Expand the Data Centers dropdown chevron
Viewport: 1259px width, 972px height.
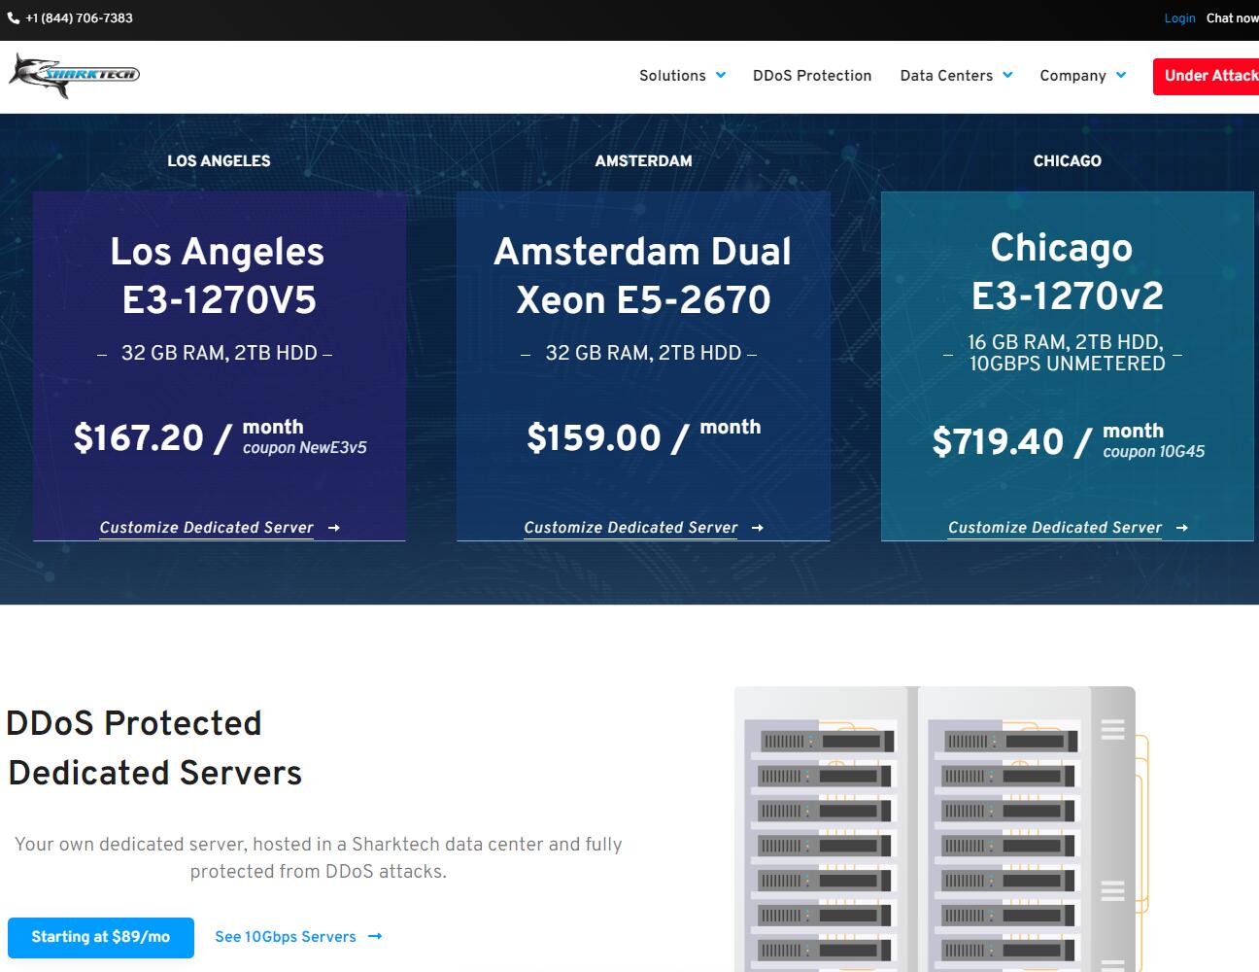(x=1007, y=75)
